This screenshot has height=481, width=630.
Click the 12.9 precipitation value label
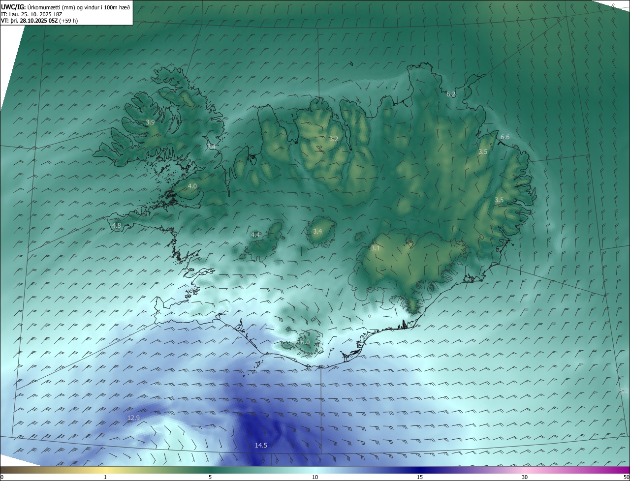coord(133,418)
